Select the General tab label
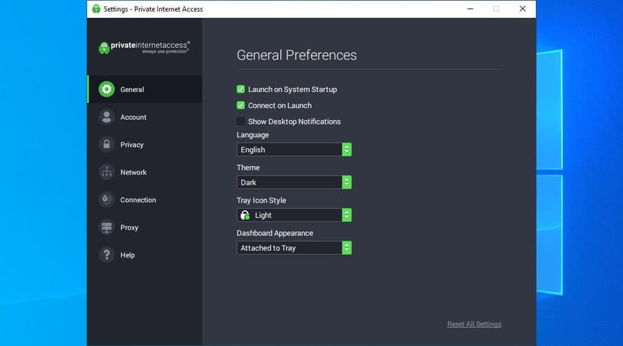Image resolution: width=623 pixels, height=346 pixels. point(132,89)
